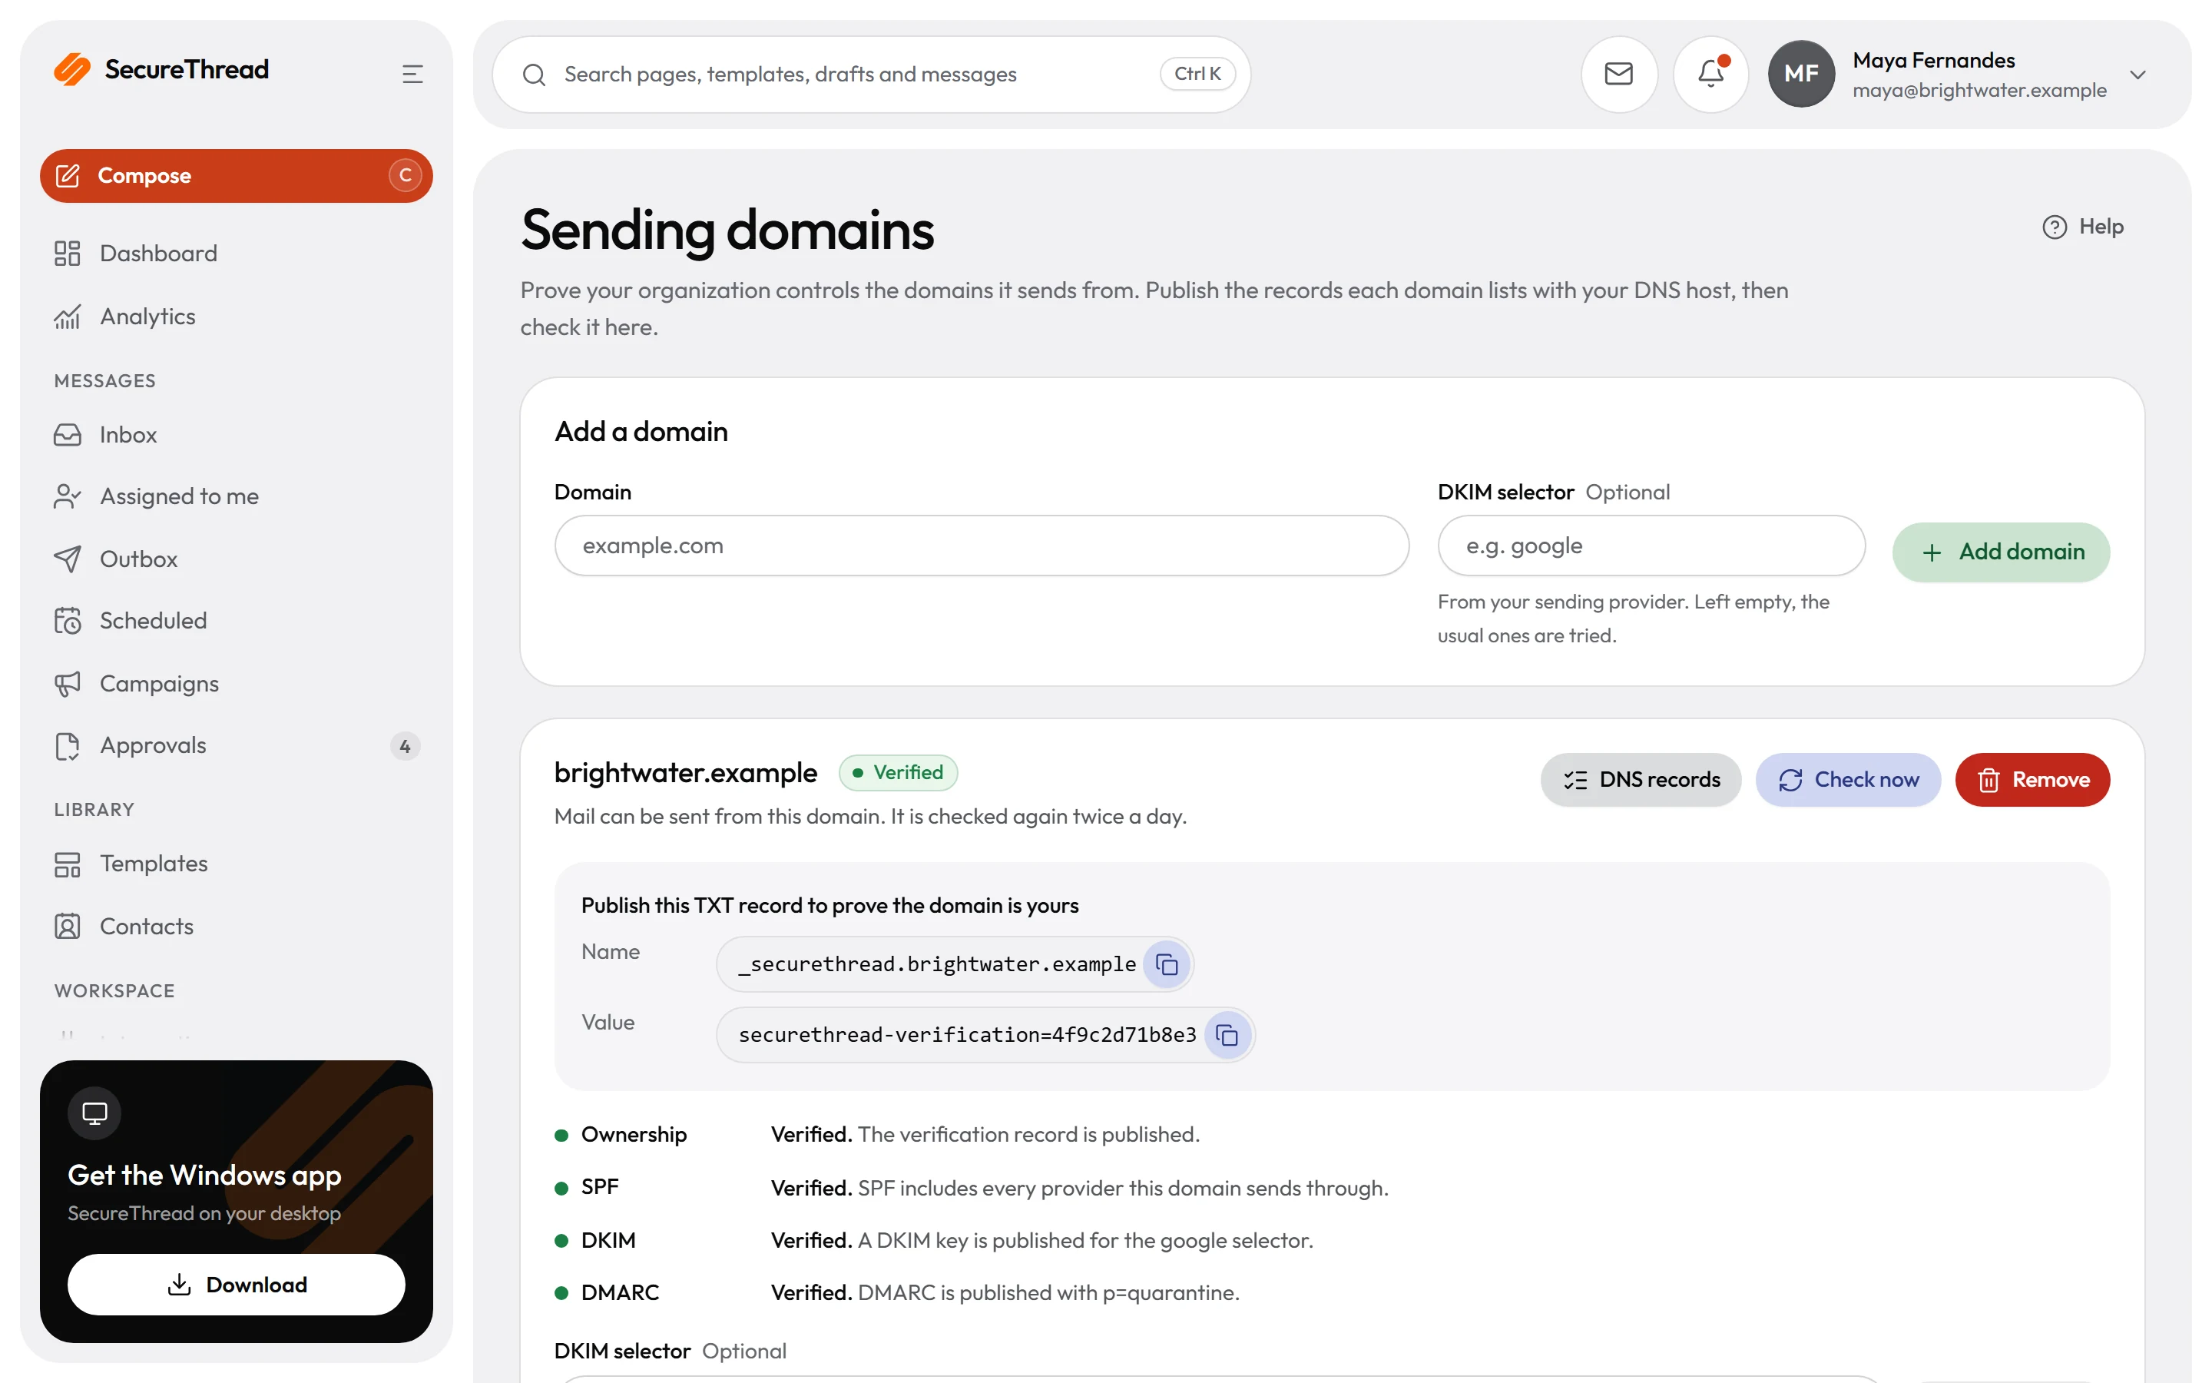The image size is (2212, 1383).
Task: Click the desktop monitor icon in promo card
Action: [94, 1113]
